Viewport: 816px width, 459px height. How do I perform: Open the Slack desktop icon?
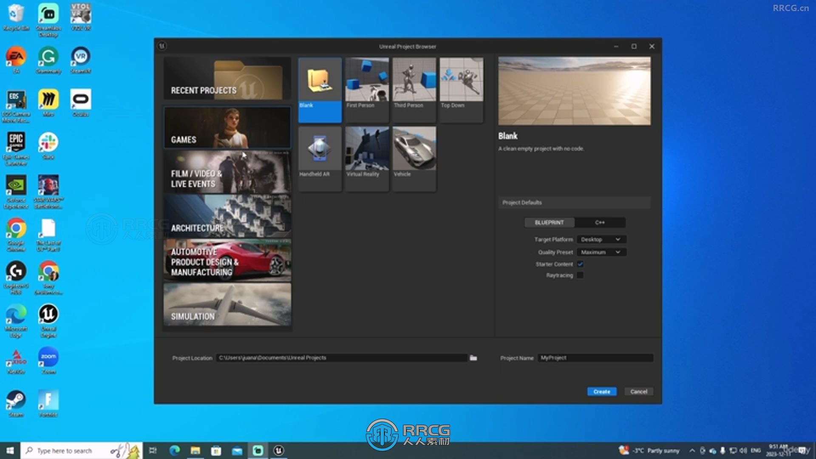tap(48, 146)
